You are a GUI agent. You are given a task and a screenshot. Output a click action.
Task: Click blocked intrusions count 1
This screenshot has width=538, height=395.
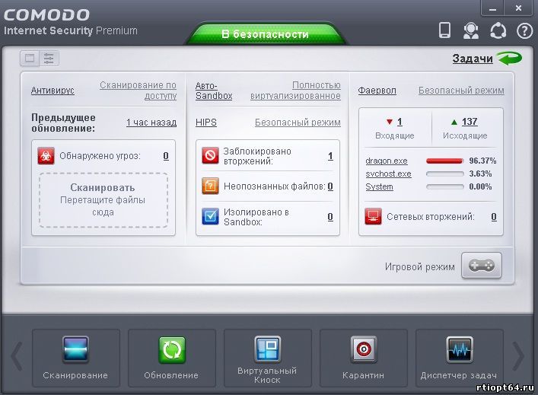[x=330, y=156]
